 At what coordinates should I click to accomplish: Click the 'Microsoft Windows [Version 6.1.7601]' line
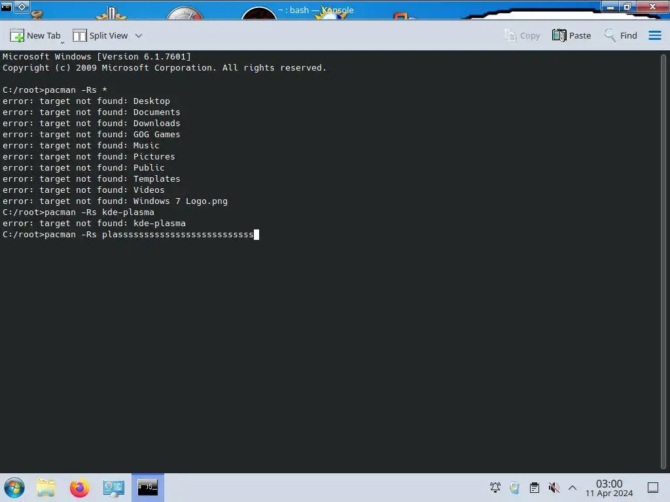tap(97, 57)
